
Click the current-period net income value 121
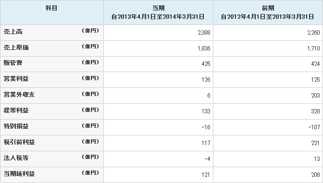coord(206,175)
